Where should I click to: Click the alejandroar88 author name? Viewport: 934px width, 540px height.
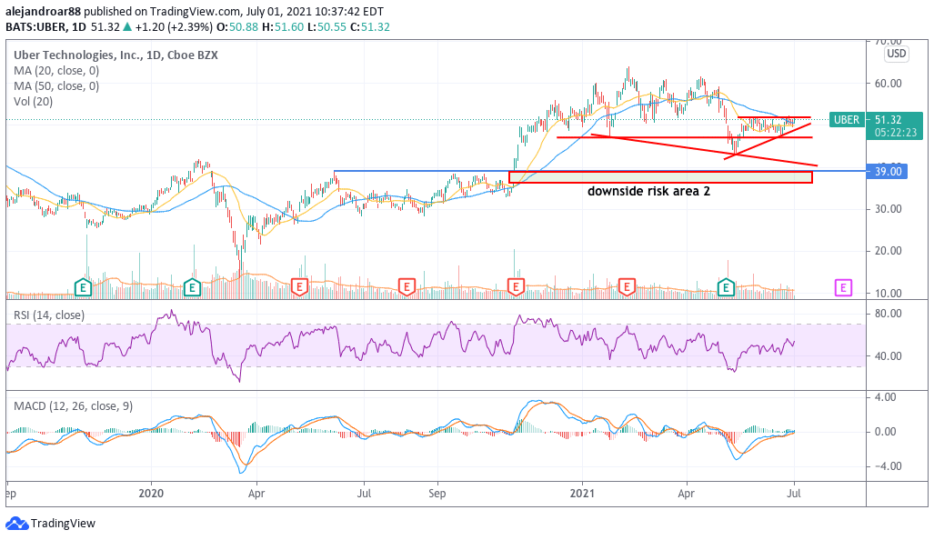point(43,11)
